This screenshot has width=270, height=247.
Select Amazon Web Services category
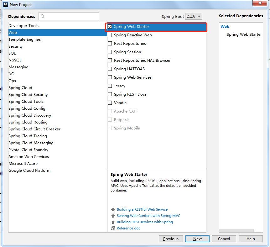click(58, 156)
